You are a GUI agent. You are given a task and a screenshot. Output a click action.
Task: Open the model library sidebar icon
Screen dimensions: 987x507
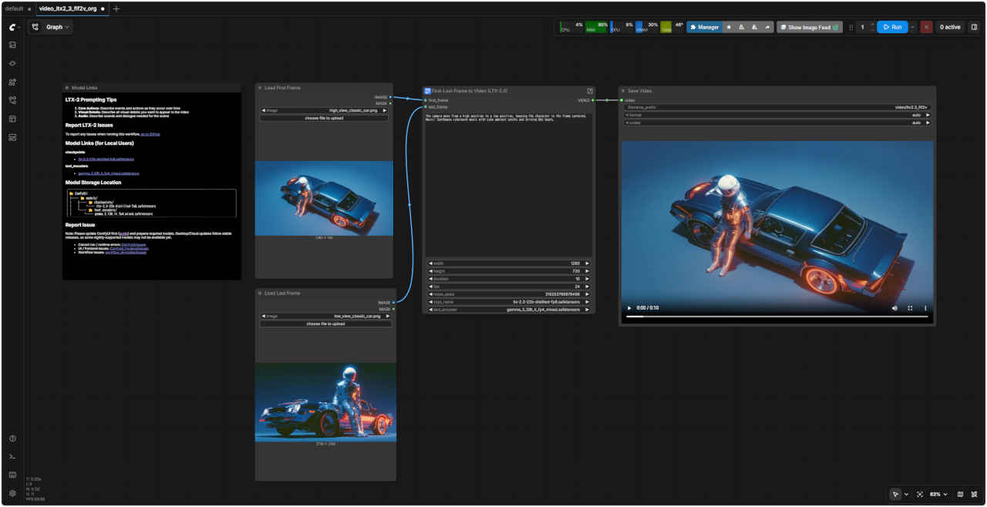(x=12, y=82)
